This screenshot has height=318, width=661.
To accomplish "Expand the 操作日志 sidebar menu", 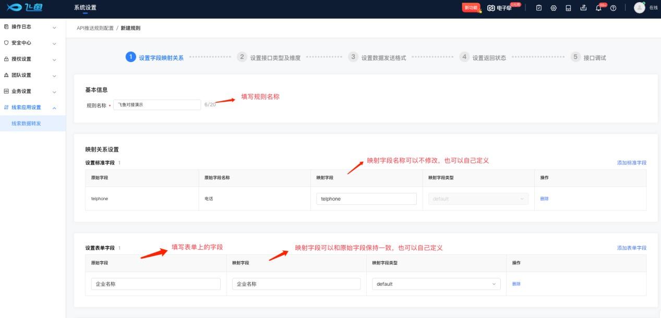I will tap(32, 27).
